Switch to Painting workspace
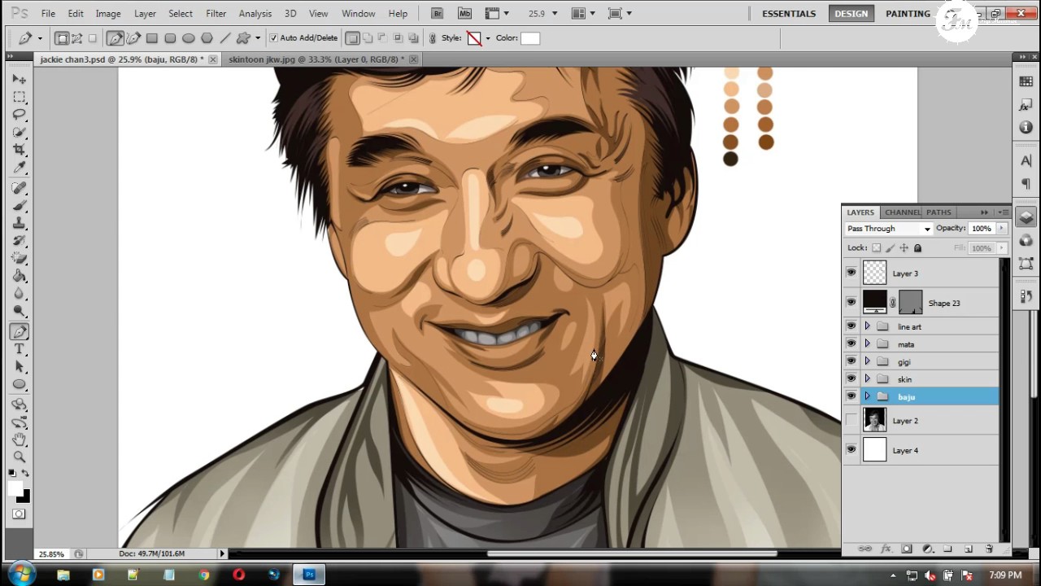The width and height of the screenshot is (1041, 586). pos(908,13)
